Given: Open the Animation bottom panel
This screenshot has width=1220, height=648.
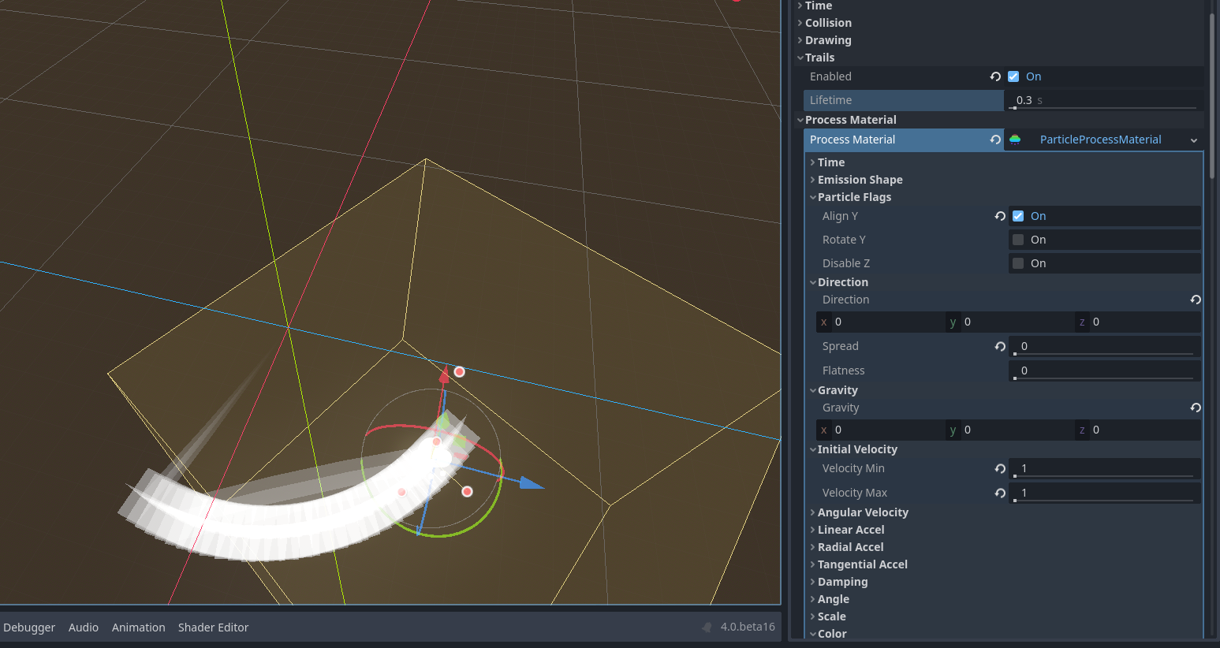Looking at the screenshot, I should pyautogui.click(x=138, y=627).
